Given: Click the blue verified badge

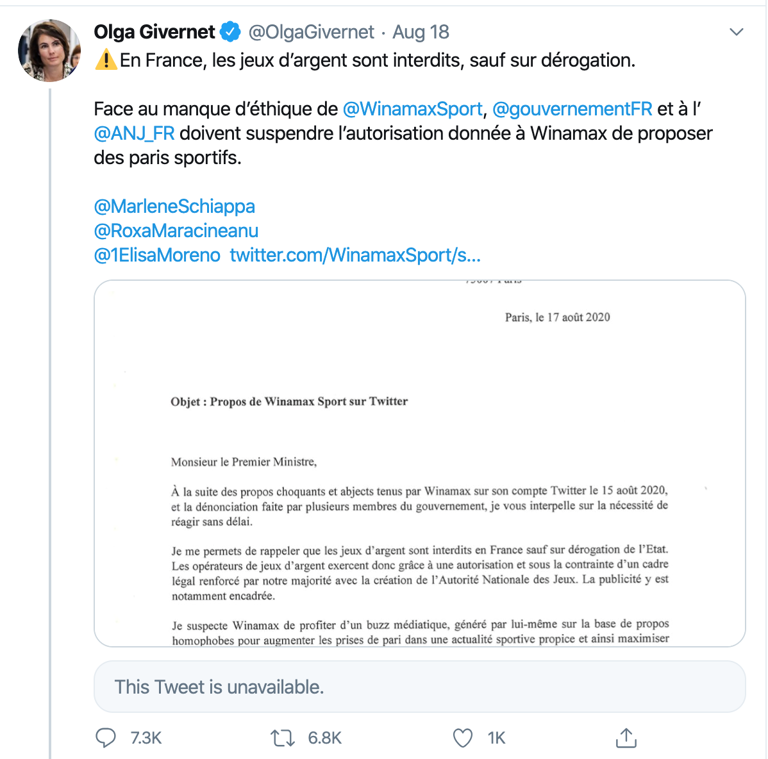Looking at the screenshot, I should [230, 31].
